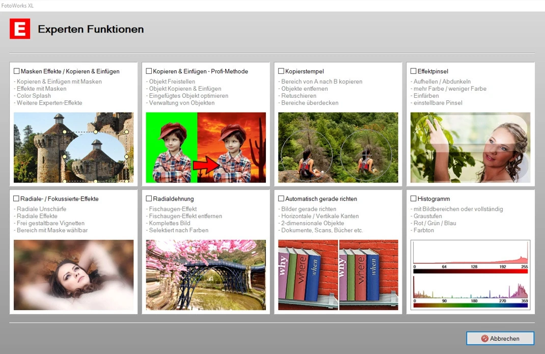Toggle the Effektpinsel checkbox
Screen dimensions: 545x354
pos(414,71)
